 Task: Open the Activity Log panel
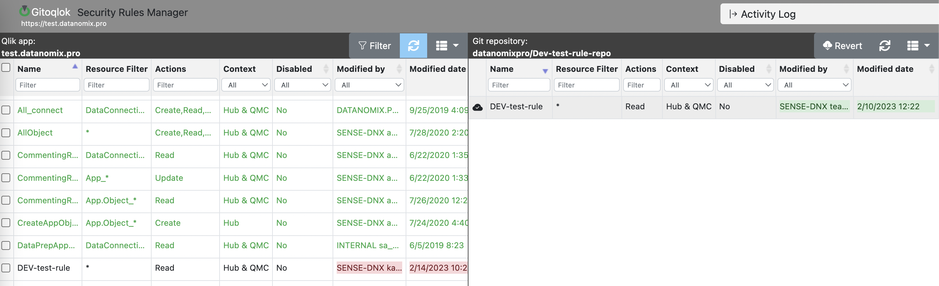[762, 14]
